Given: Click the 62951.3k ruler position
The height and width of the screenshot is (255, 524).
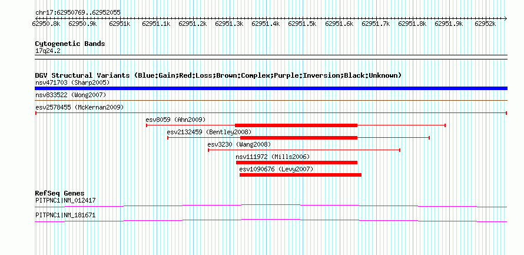Looking at the screenshot, I should click(229, 24).
